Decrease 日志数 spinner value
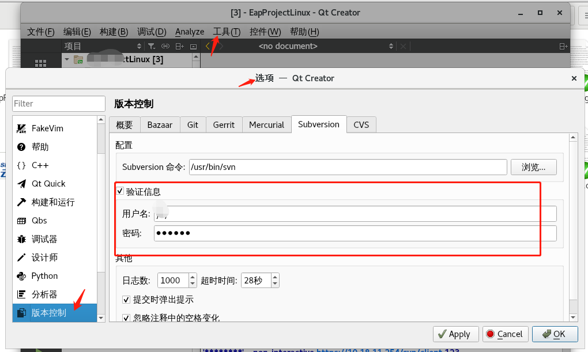 193,284
